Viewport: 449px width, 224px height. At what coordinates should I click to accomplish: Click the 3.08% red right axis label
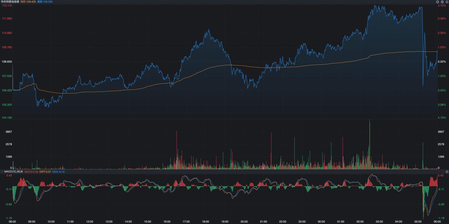click(x=442, y=18)
